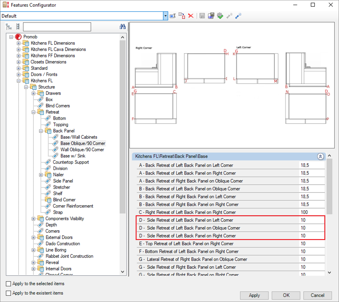Select G - Lateral Retreat on Oblique Corner row
Image resolution: width=339 pixels, height=302 pixels.
pyautogui.click(x=231, y=259)
